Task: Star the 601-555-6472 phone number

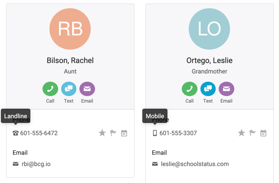Action: click(x=102, y=133)
